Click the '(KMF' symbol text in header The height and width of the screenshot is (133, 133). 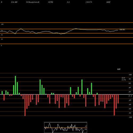[x=108, y=2]
